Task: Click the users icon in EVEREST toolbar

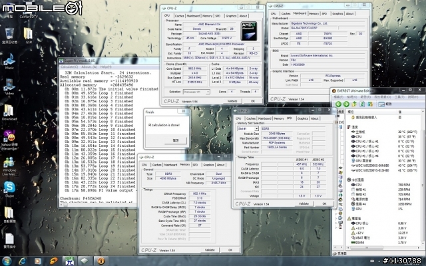Action: coord(370,104)
